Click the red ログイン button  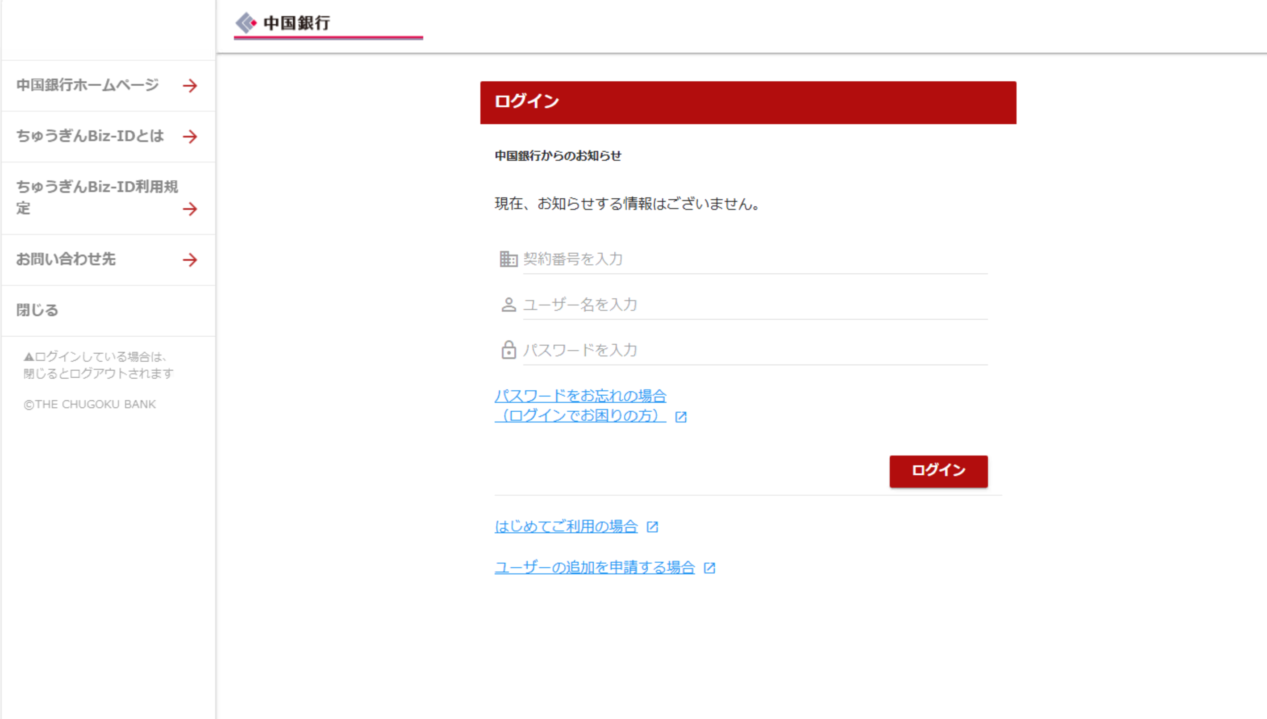938,471
